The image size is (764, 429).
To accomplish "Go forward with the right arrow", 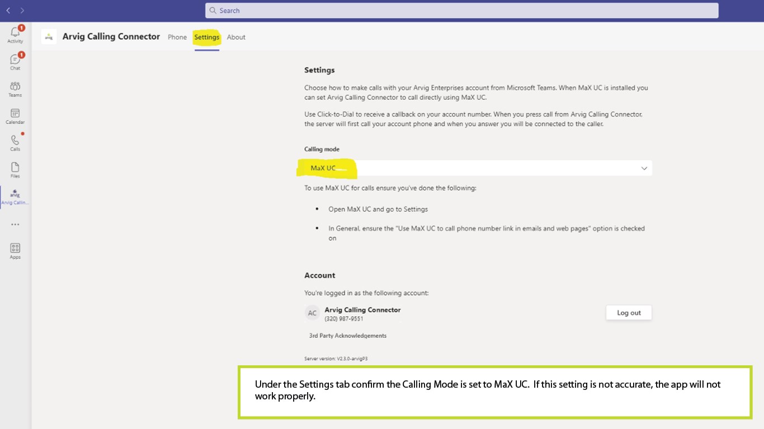I will pyautogui.click(x=22, y=11).
